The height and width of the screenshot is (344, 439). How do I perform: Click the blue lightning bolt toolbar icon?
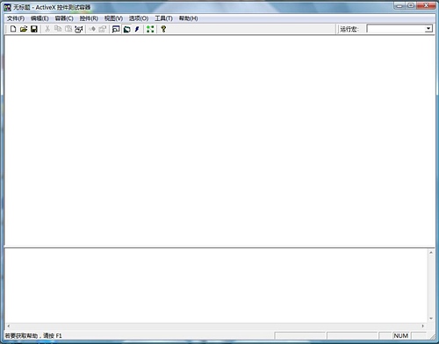[x=137, y=29]
